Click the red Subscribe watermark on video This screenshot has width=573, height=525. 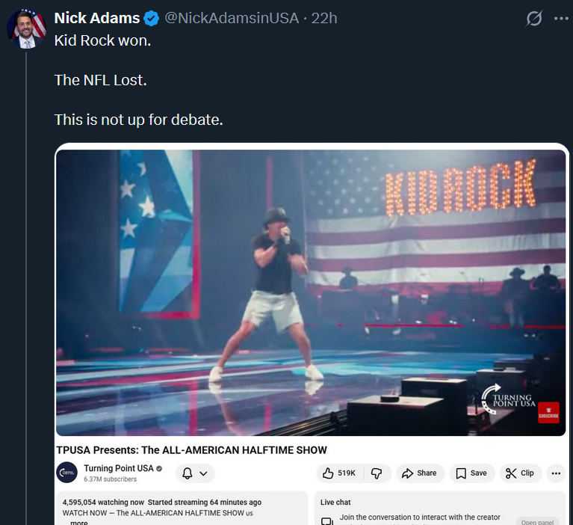click(x=548, y=413)
